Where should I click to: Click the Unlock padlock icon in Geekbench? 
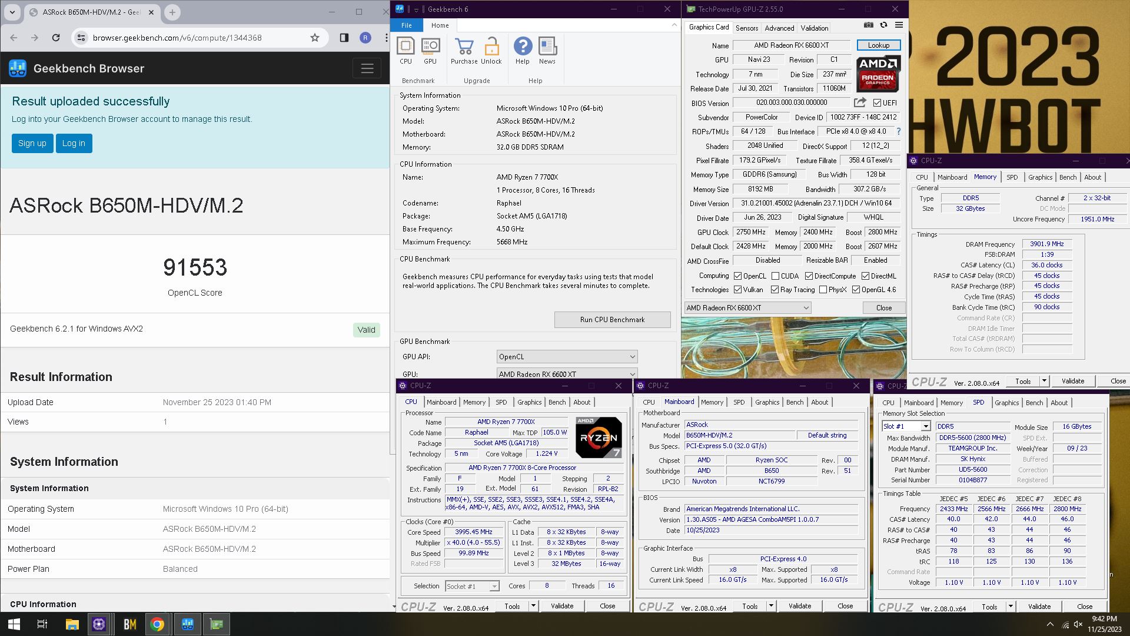point(491,46)
